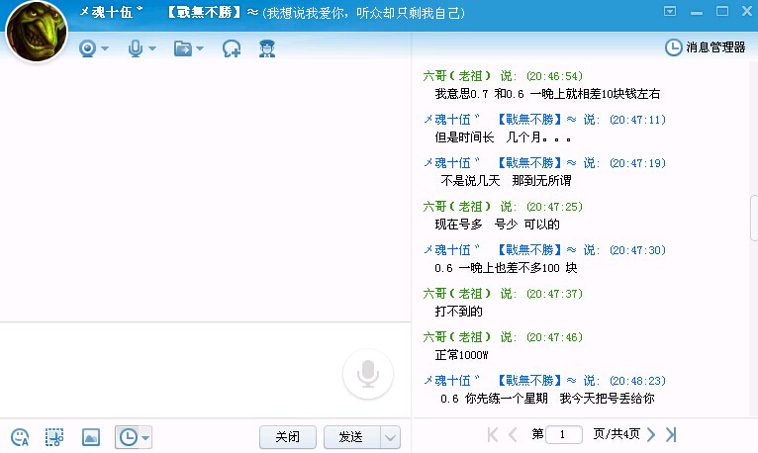
Task: Click the page number input field
Action: pos(564,434)
